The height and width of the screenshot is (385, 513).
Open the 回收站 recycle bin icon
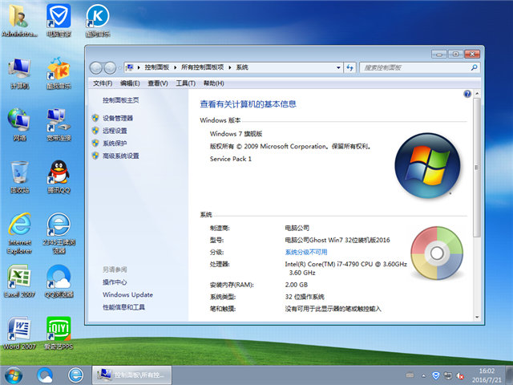click(19, 174)
